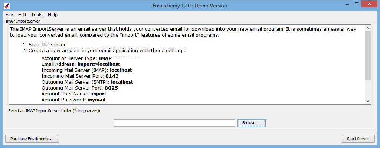The width and height of the screenshot is (380, 148).
Task: Click 'Account or Server Type: IMAP' line
Action: tap(76, 58)
